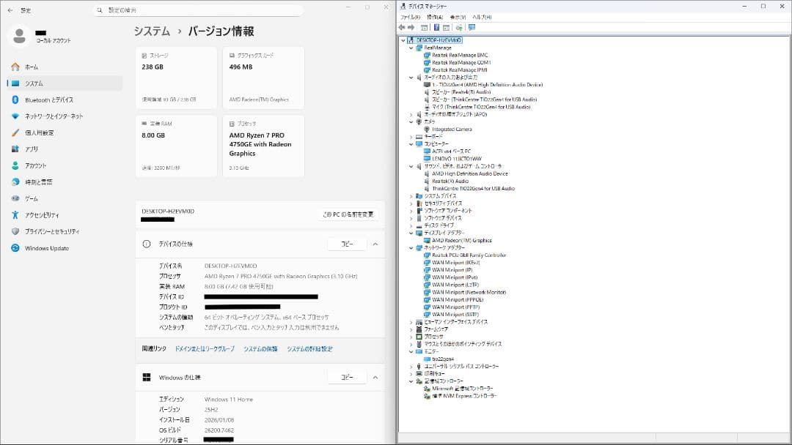This screenshot has height=445, width=792.
Task: Click the 設定の検索 search field
Action: pos(198,10)
